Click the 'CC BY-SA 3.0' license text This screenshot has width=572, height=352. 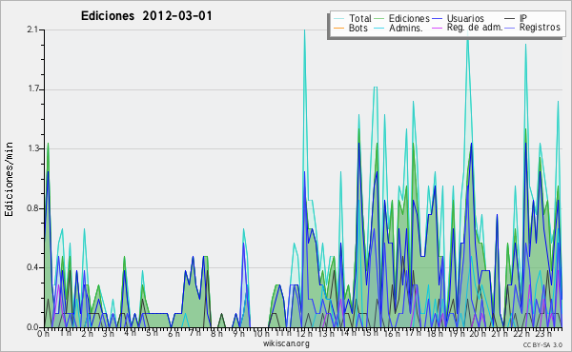click(542, 344)
